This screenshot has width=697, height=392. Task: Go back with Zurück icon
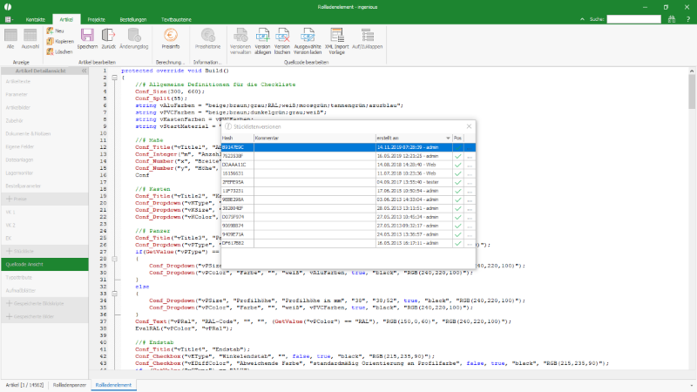click(108, 38)
